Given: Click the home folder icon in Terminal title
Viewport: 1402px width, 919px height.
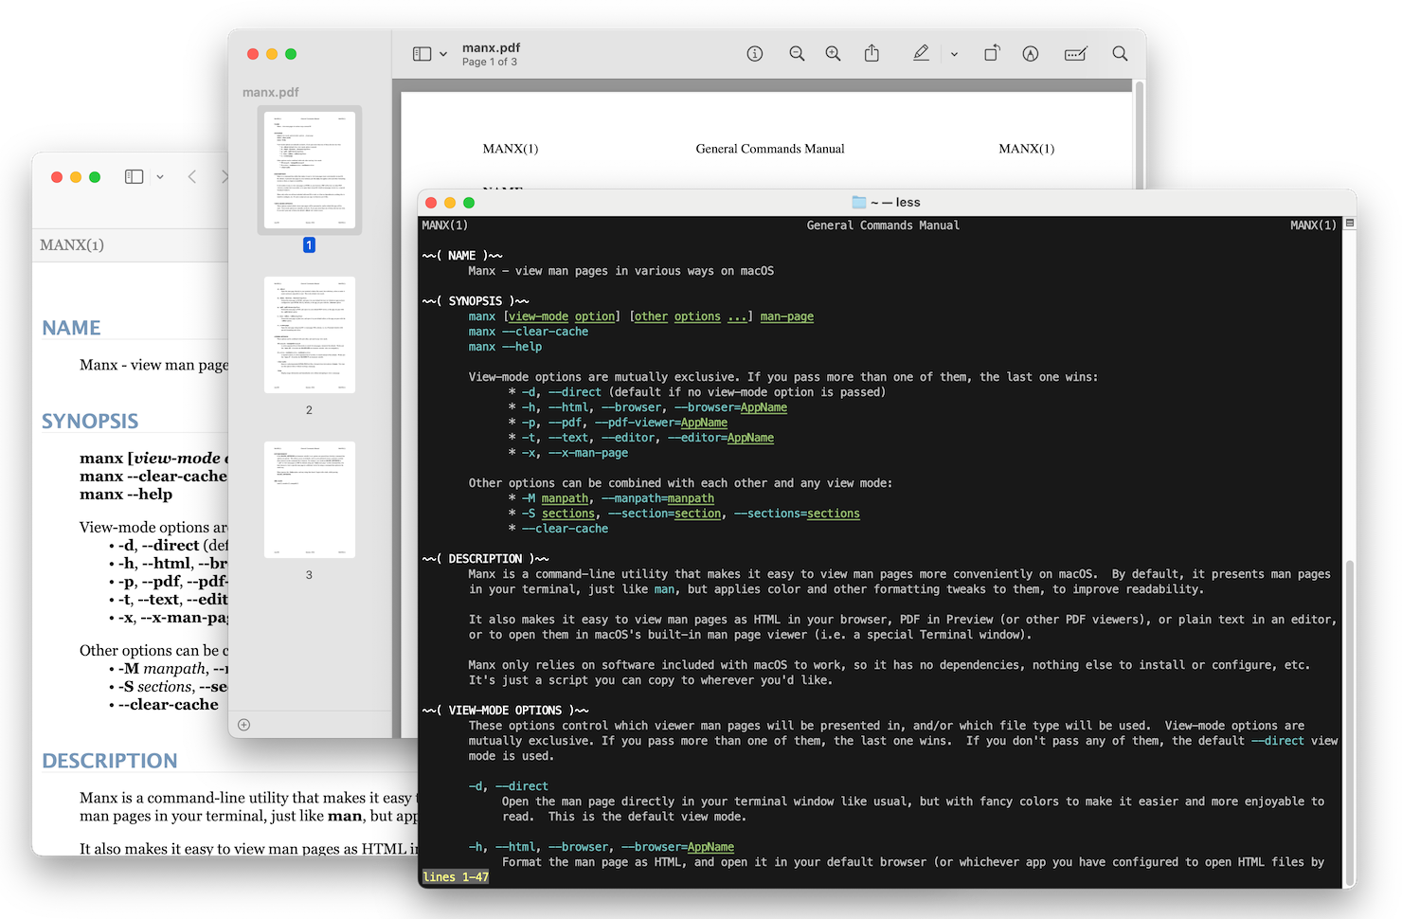Looking at the screenshot, I should pos(859,202).
